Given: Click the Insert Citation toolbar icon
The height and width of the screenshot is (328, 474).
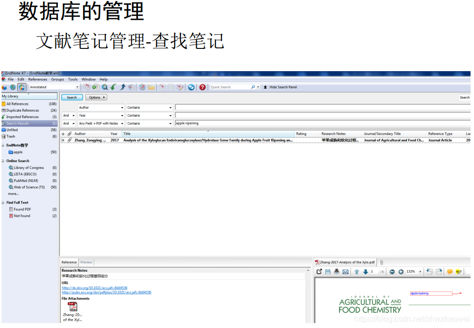Looking at the screenshot, I should pos(162,87).
